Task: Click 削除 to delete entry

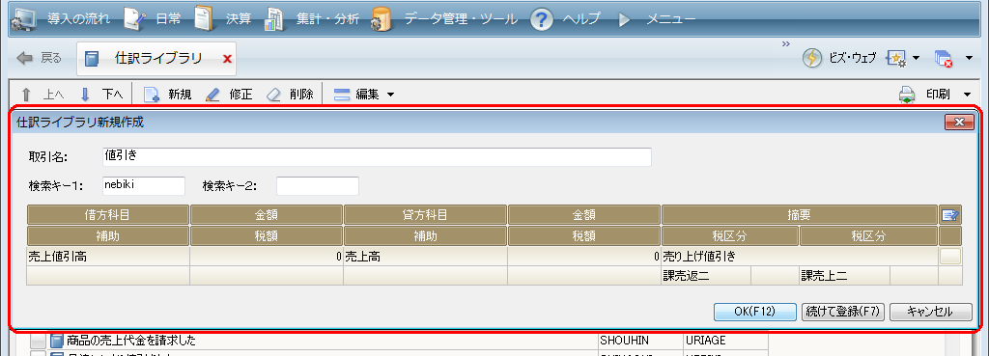Action: point(290,96)
